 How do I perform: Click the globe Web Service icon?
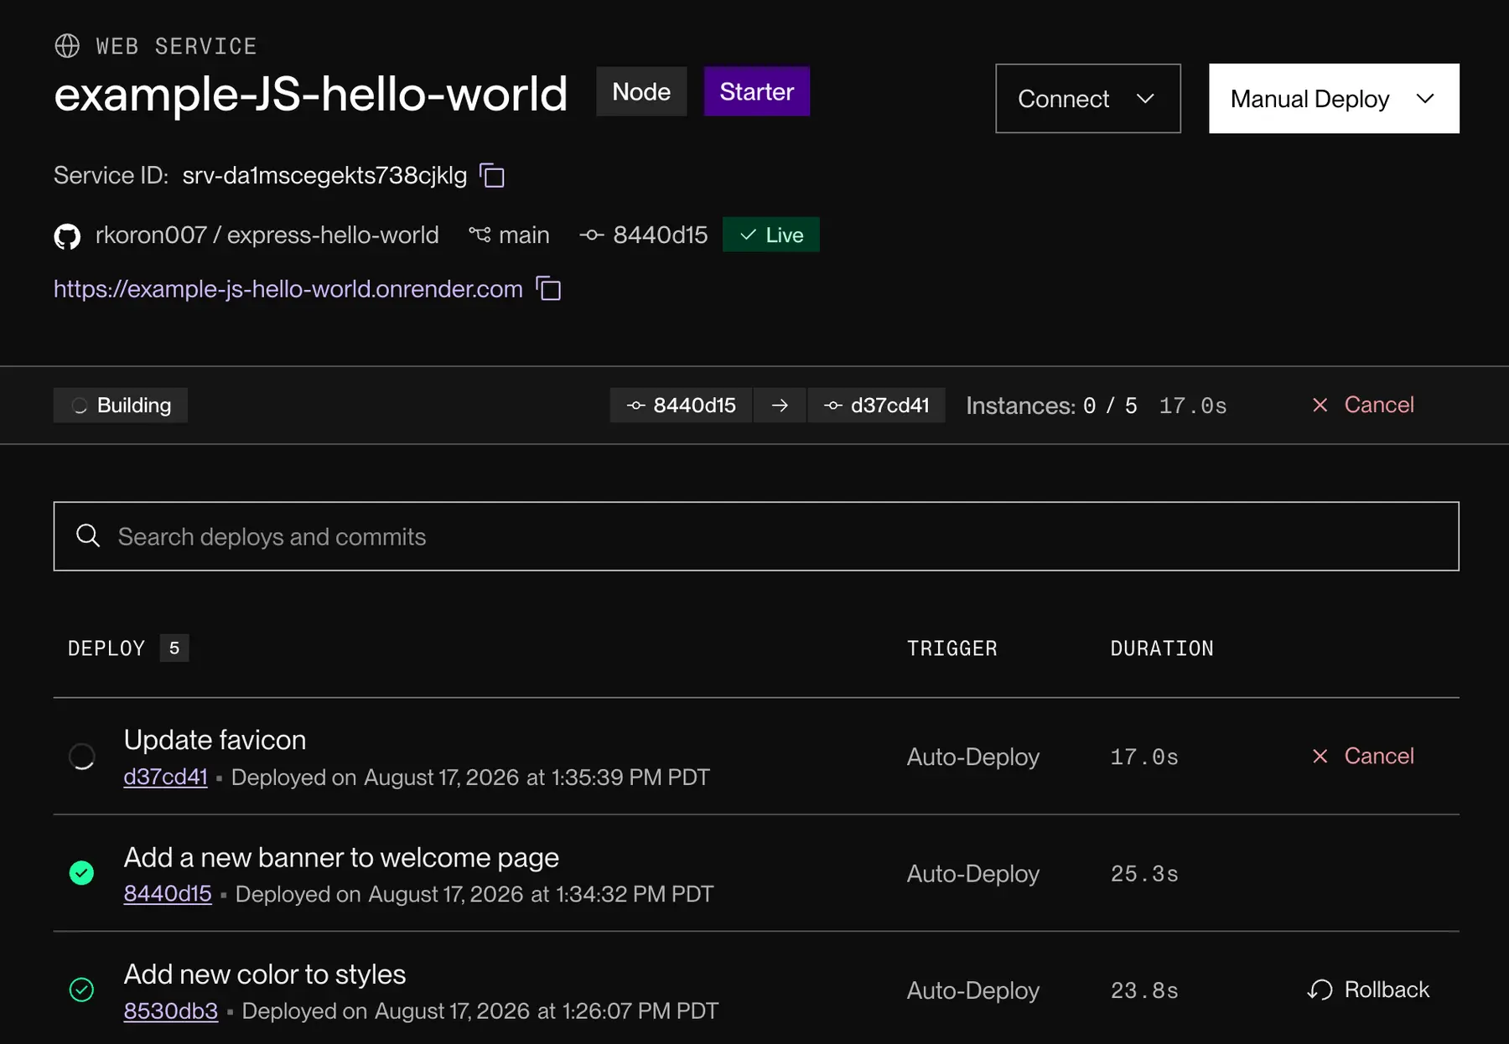coord(67,45)
